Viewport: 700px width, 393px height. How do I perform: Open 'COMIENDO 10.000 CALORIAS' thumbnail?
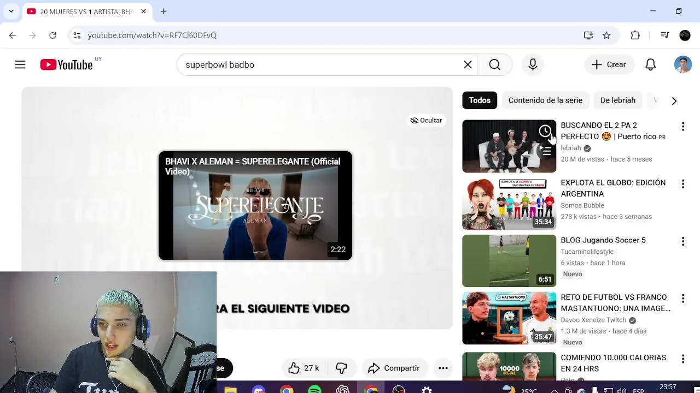click(x=509, y=366)
